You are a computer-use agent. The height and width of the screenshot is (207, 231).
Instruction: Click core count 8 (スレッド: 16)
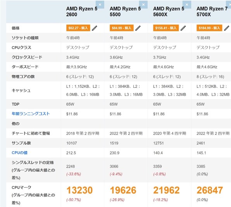point(210,77)
